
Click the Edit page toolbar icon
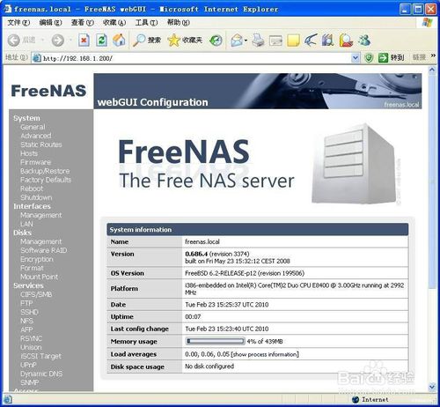[x=275, y=41]
